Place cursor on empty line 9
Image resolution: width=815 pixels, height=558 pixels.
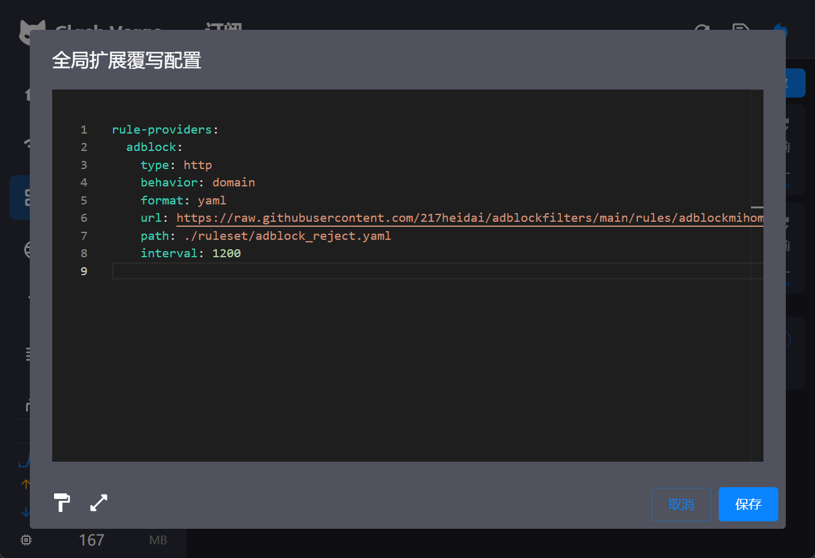click(x=373, y=271)
